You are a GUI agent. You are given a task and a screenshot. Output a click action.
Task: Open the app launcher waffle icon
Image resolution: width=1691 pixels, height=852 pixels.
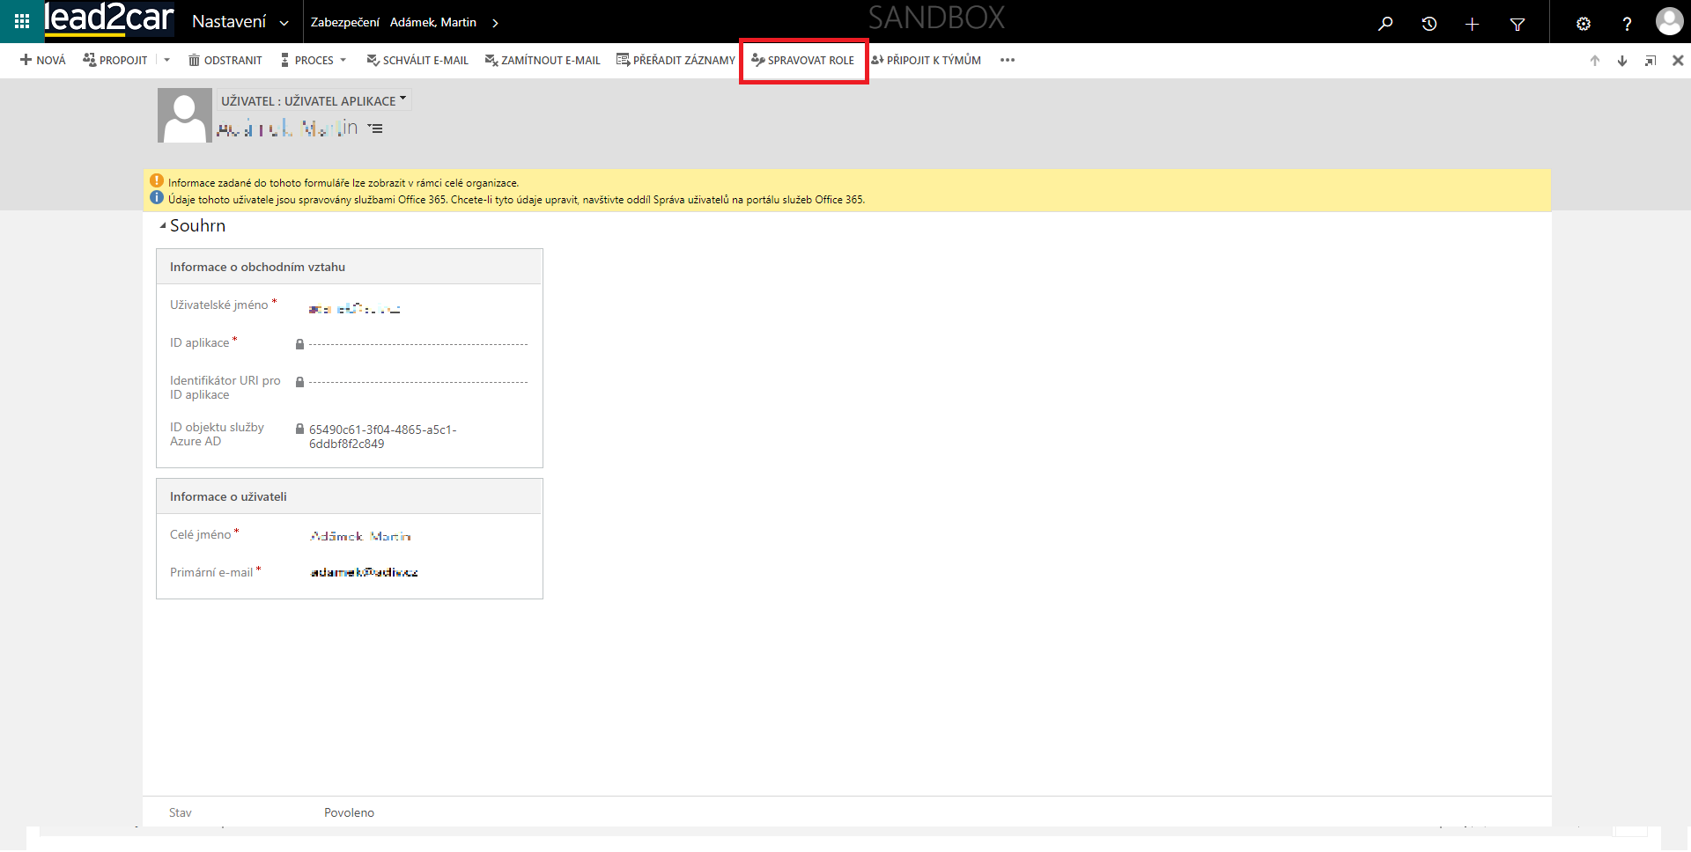point(22,21)
